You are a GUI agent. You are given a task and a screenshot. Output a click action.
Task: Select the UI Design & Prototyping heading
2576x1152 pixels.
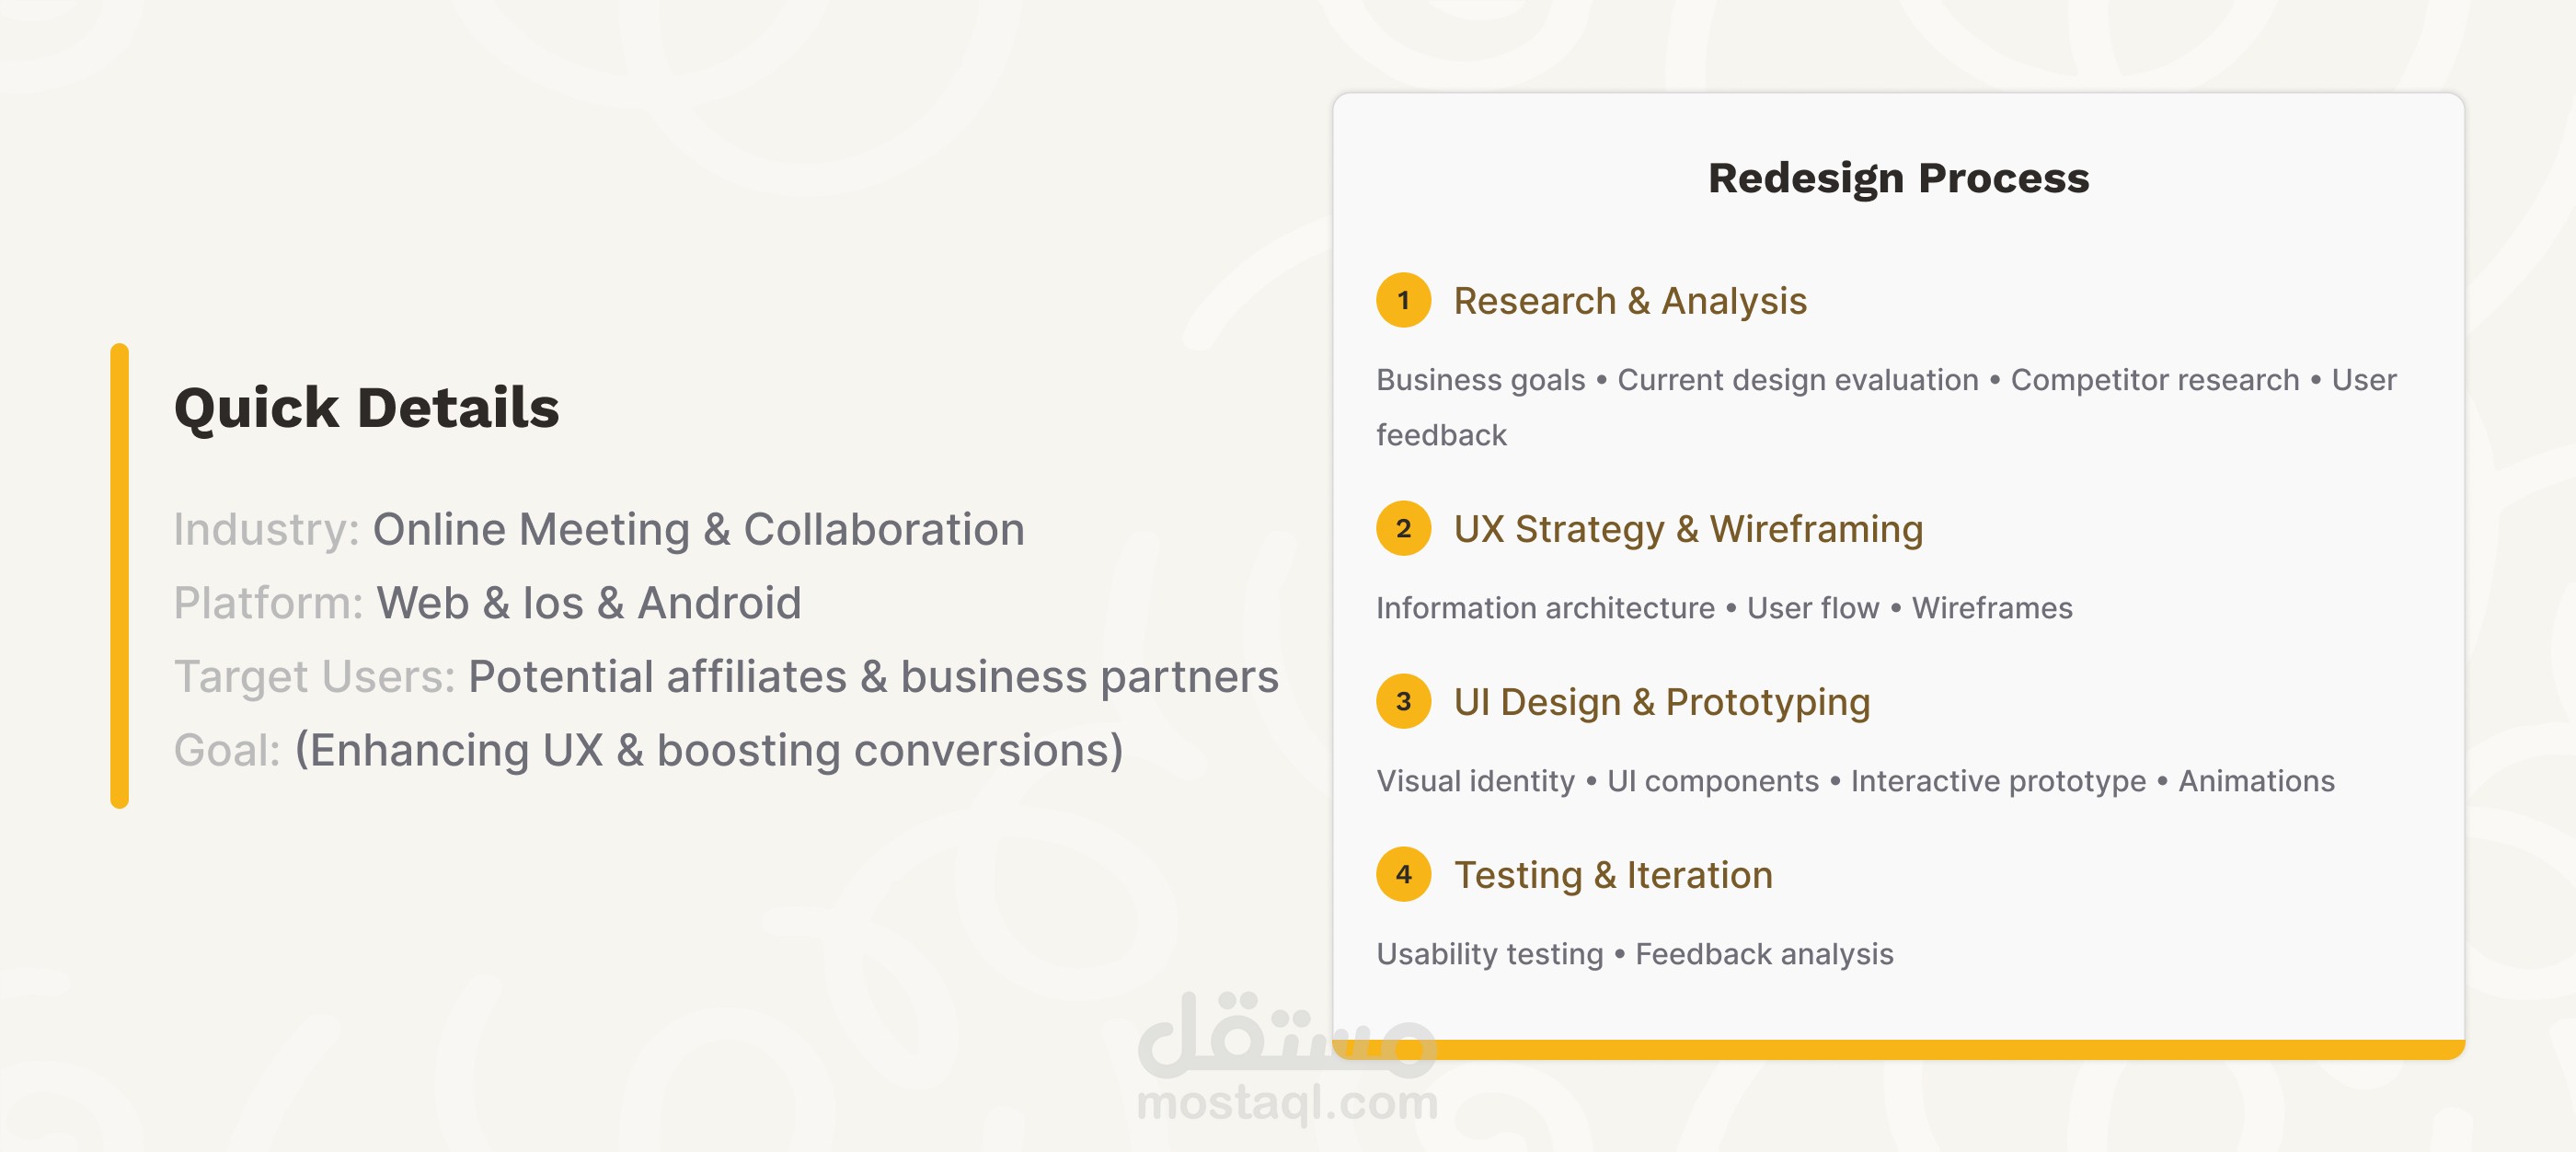pyautogui.click(x=1662, y=702)
